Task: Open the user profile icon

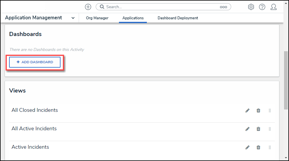Action: (x=273, y=7)
